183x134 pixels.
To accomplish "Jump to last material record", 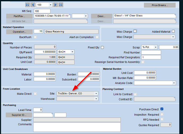I will pyautogui.click(x=61, y=5).
